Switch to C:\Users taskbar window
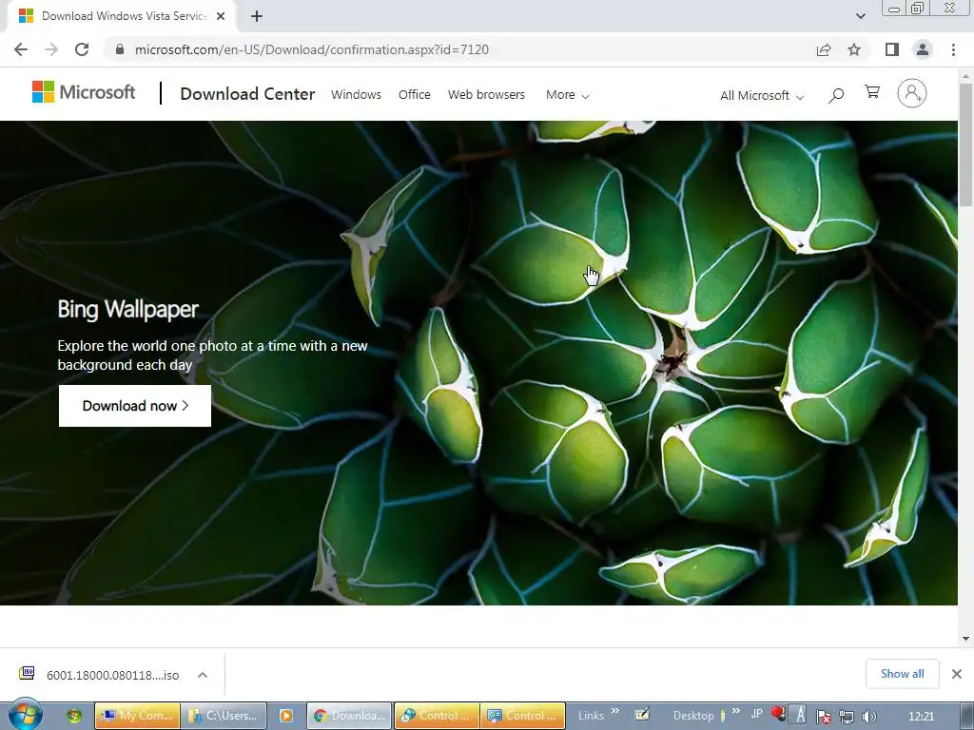 click(x=224, y=716)
